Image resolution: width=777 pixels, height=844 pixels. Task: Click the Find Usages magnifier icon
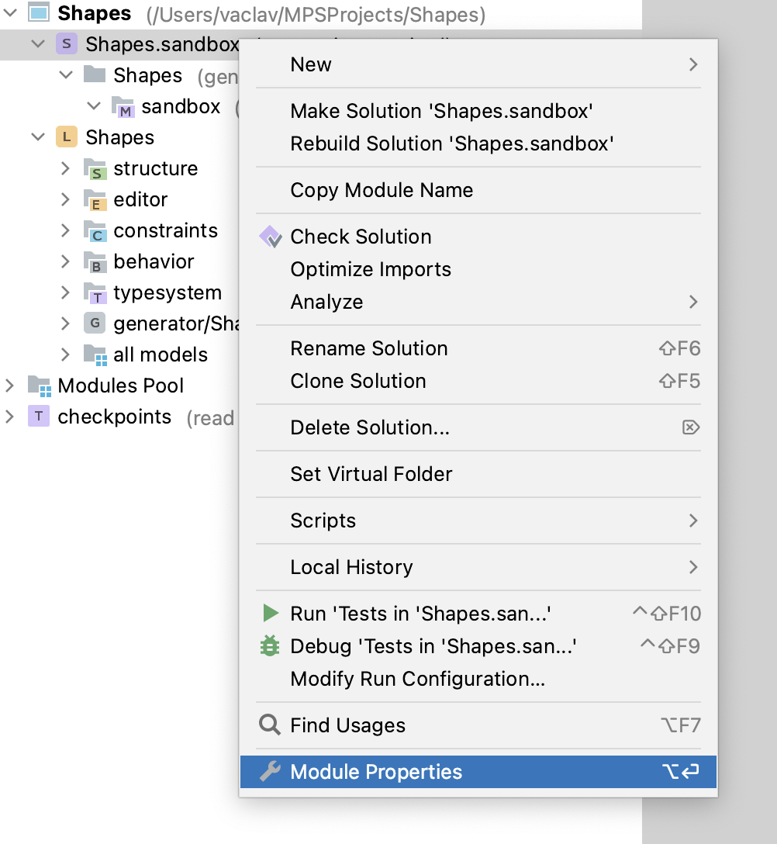(270, 725)
